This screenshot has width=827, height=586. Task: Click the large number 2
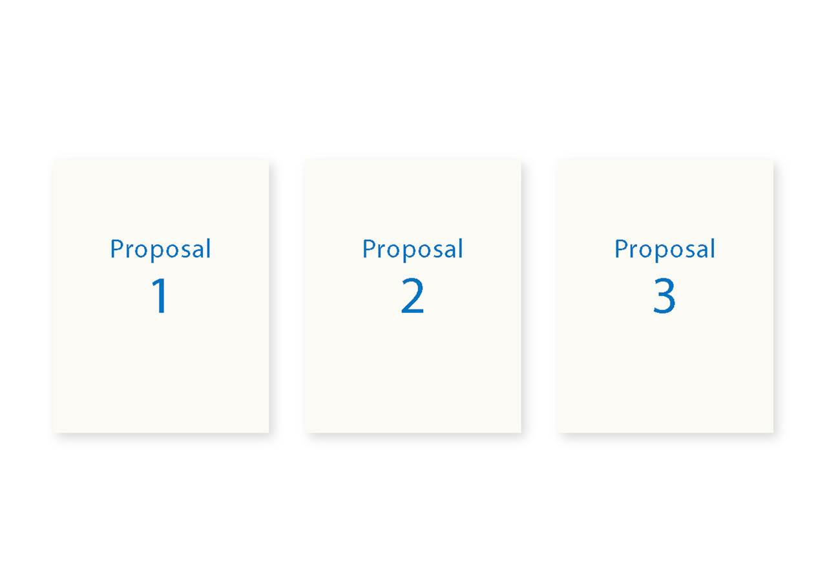tap(412, 297)
